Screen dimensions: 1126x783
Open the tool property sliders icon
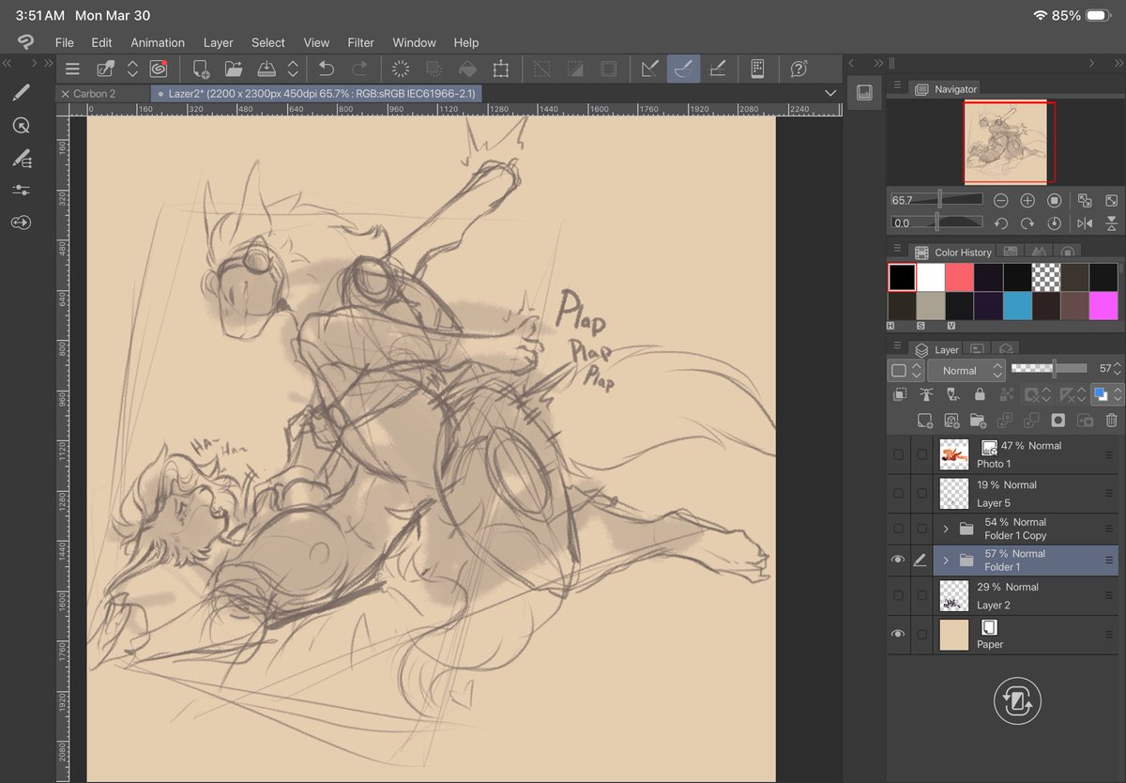click(x=21, y=190)
